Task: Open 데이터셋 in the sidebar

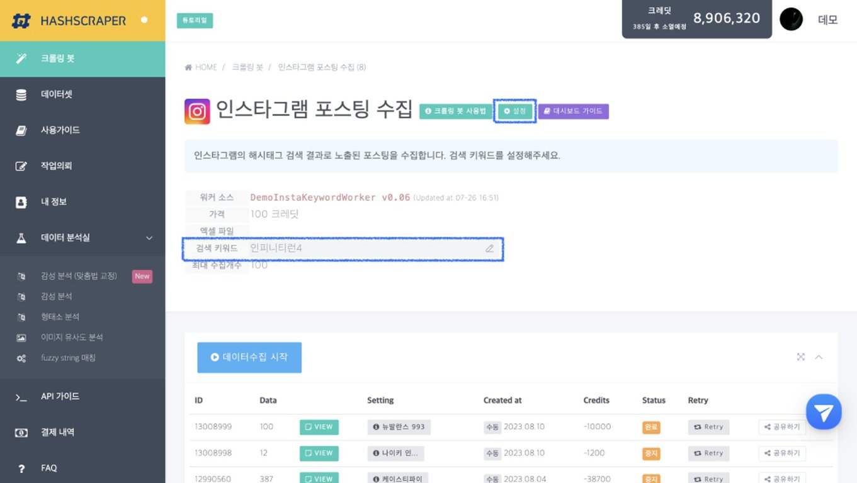Action: [82, 94]
